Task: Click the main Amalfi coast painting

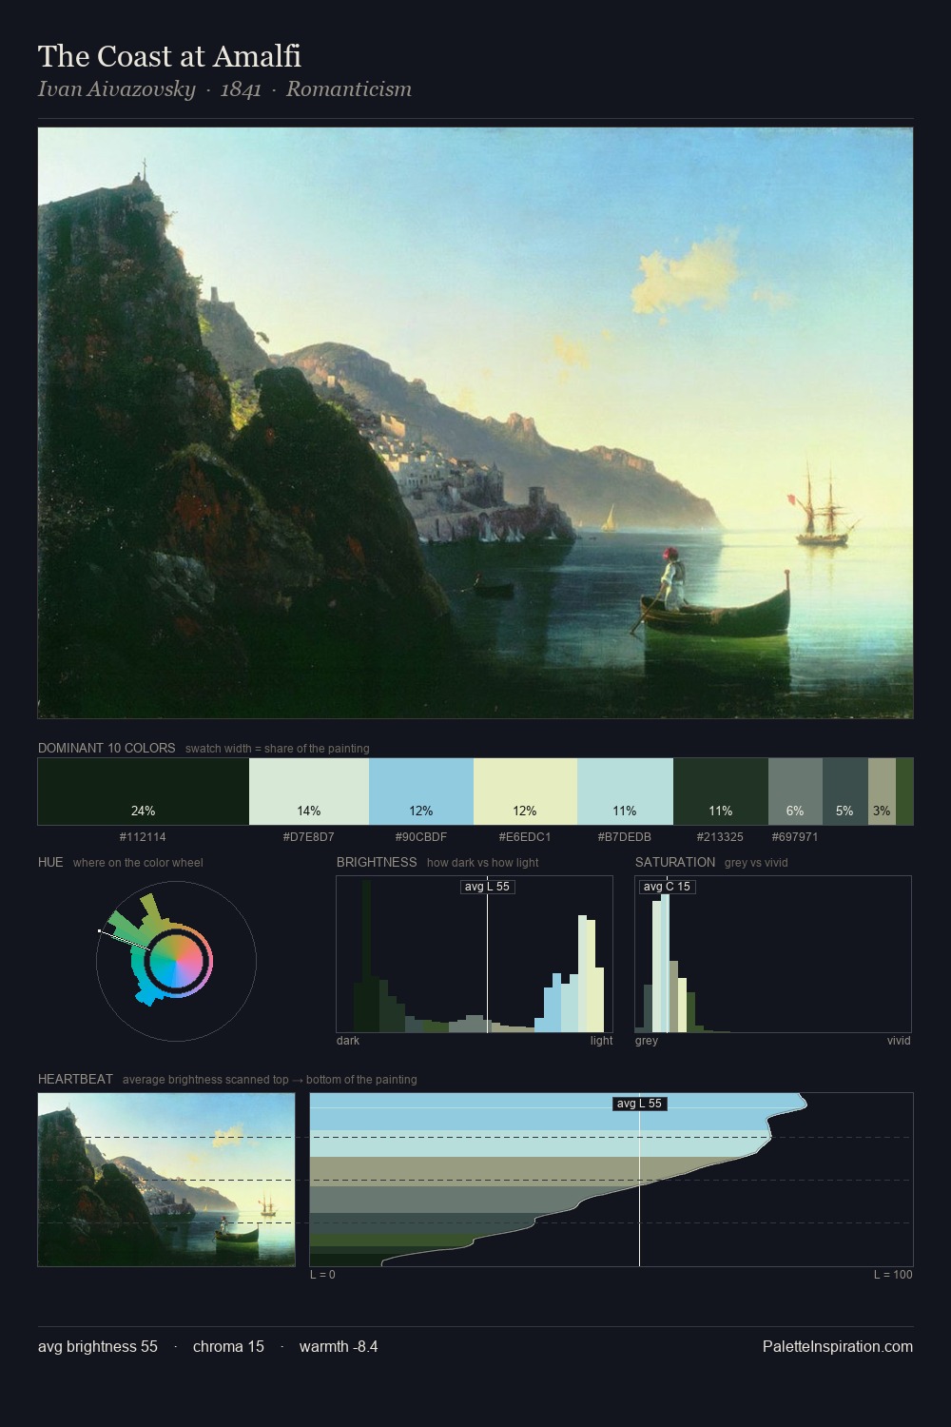Action: click(x=475, y=422)
